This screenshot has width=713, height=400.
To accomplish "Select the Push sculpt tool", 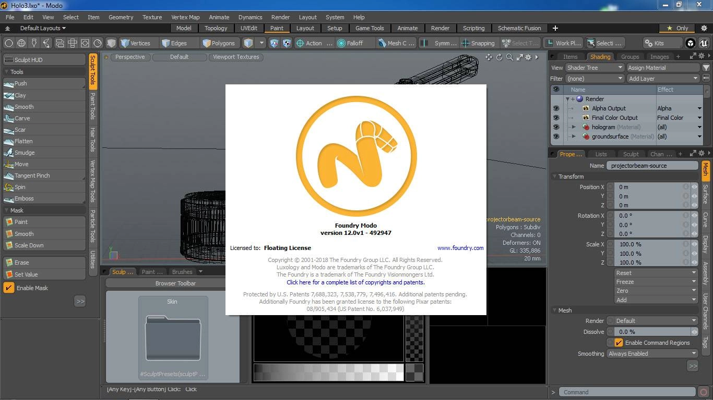I will click(44, 83).
